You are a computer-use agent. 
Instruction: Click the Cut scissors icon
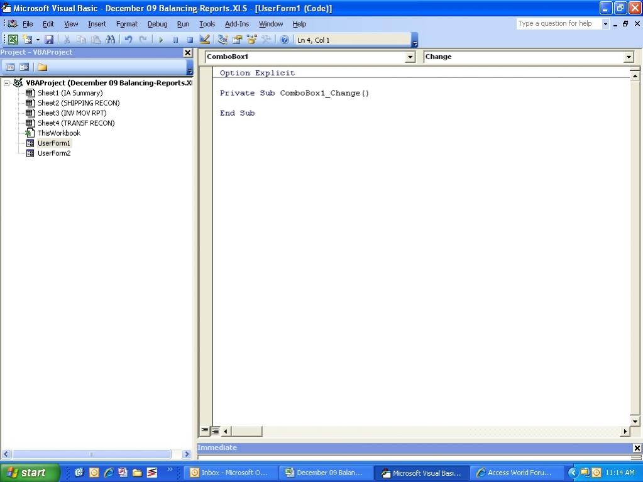tap(67, 40)
